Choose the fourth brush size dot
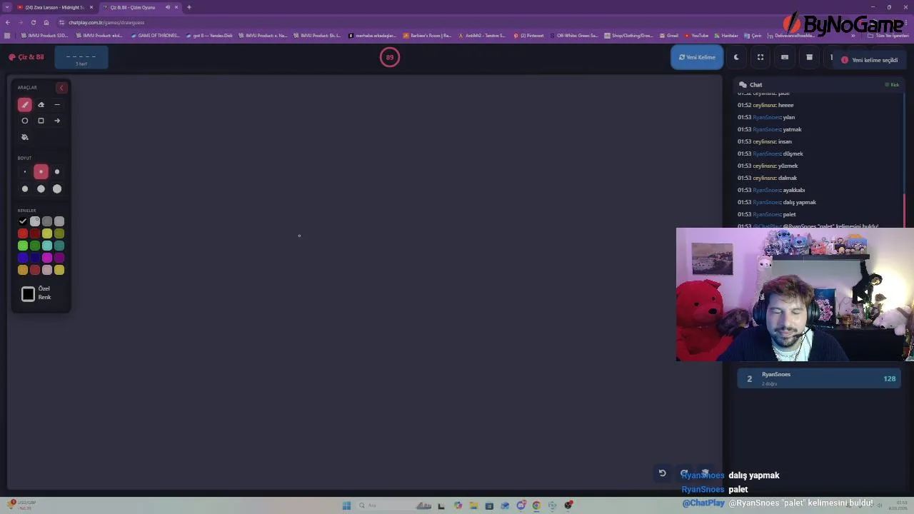The height and width of the screenshot is (514, 914). [x=25, y=189]
